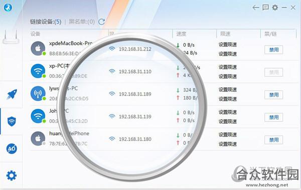
Task: Click the 限速 column header
Action: click(x=225, y=34)
